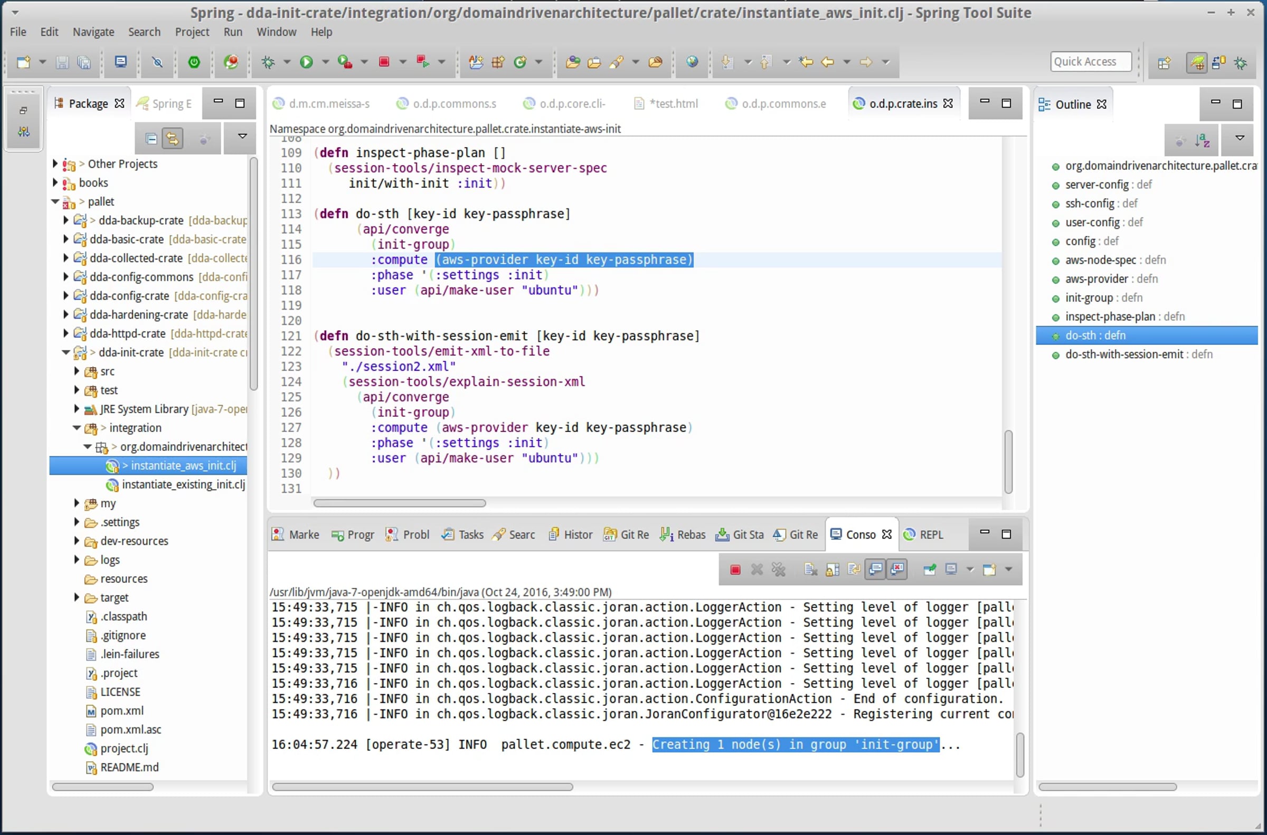This screenshot has width=1267, height=835.
Task: Select do-sth-with-session-emit in the Outline
Action: [1124, 354]
